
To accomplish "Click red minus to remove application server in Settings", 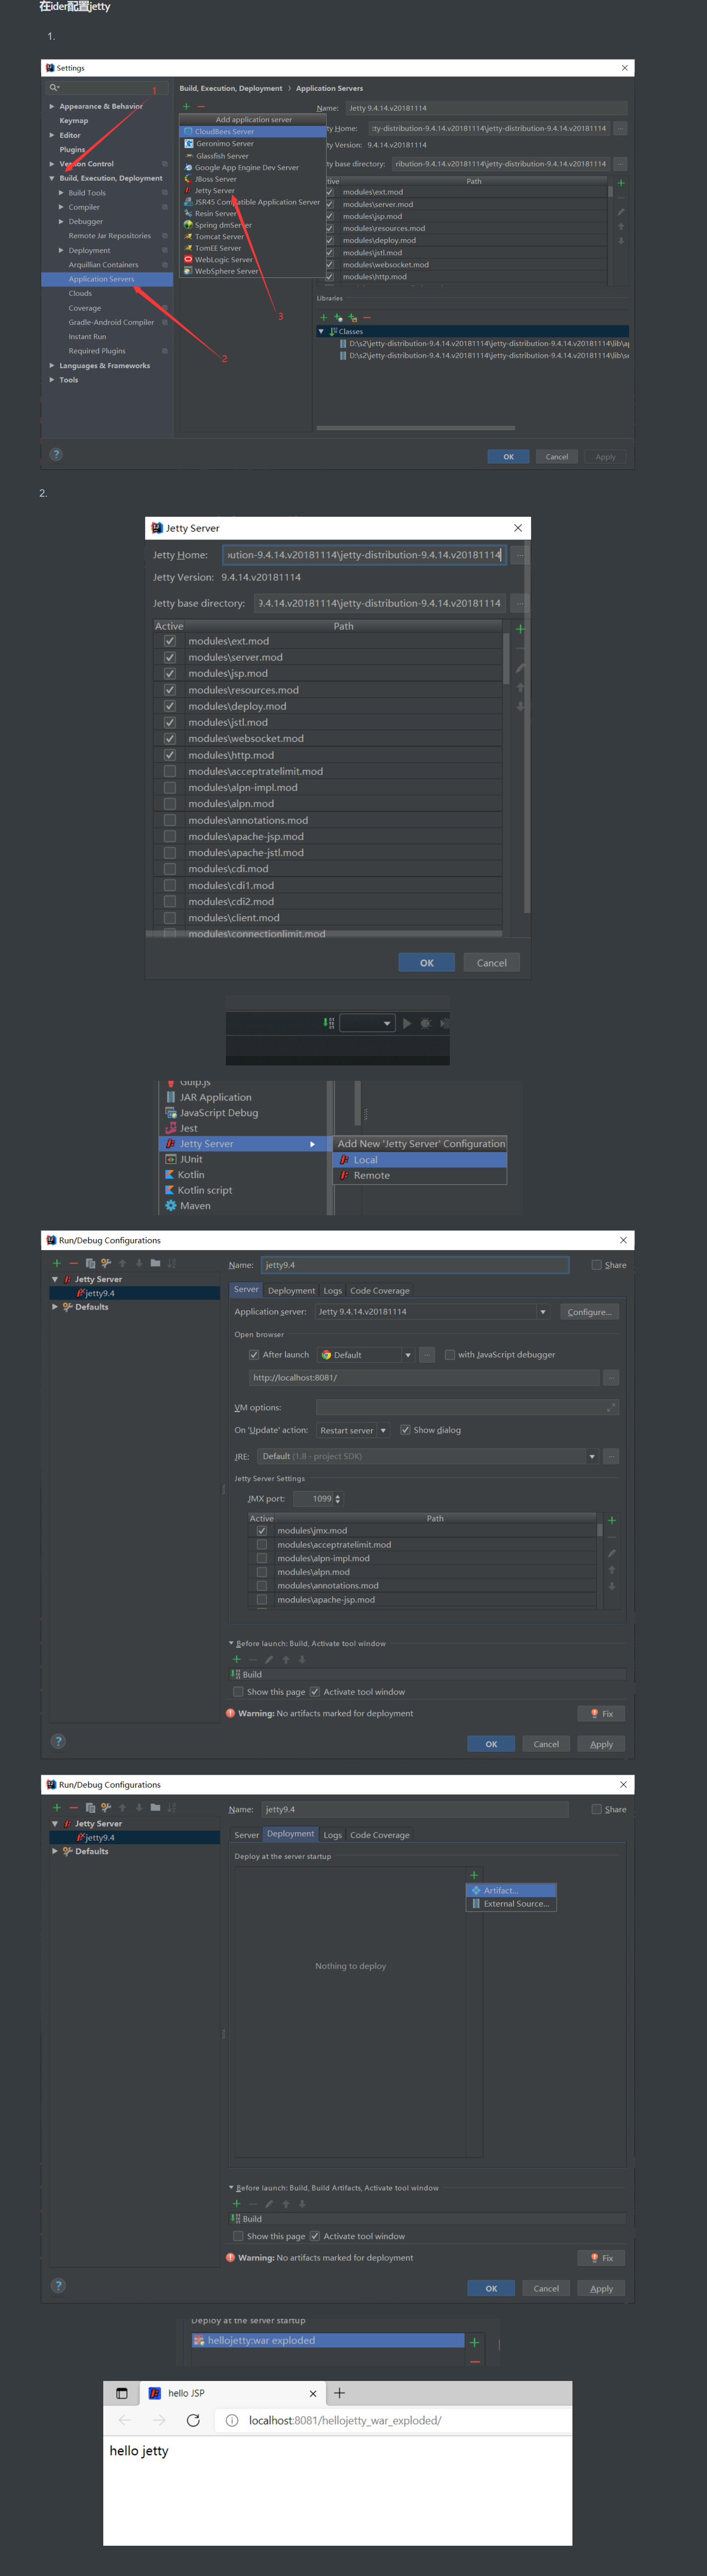I will point(201,106).
